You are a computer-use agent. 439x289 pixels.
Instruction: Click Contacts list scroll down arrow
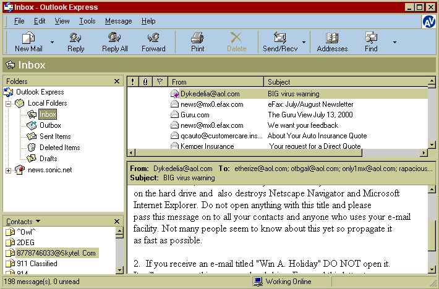(x=119, y=270)
